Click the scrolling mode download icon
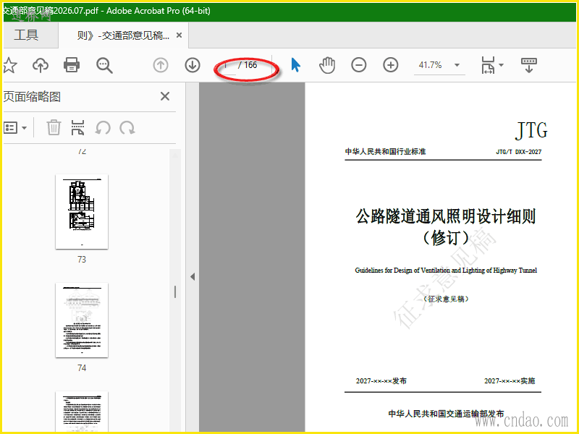The image size is (579, 434). (x=529, y=65)
